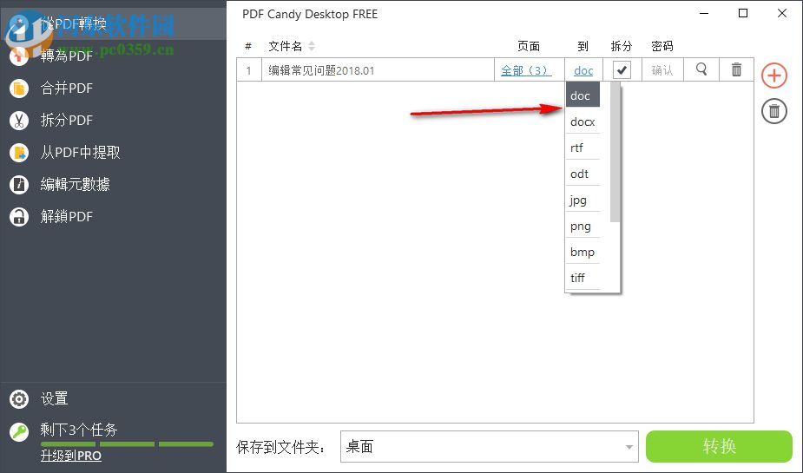Screen dimensions: 803x473
Task: Open the 保存到文件夹 folder combo box
Action: 489,446
